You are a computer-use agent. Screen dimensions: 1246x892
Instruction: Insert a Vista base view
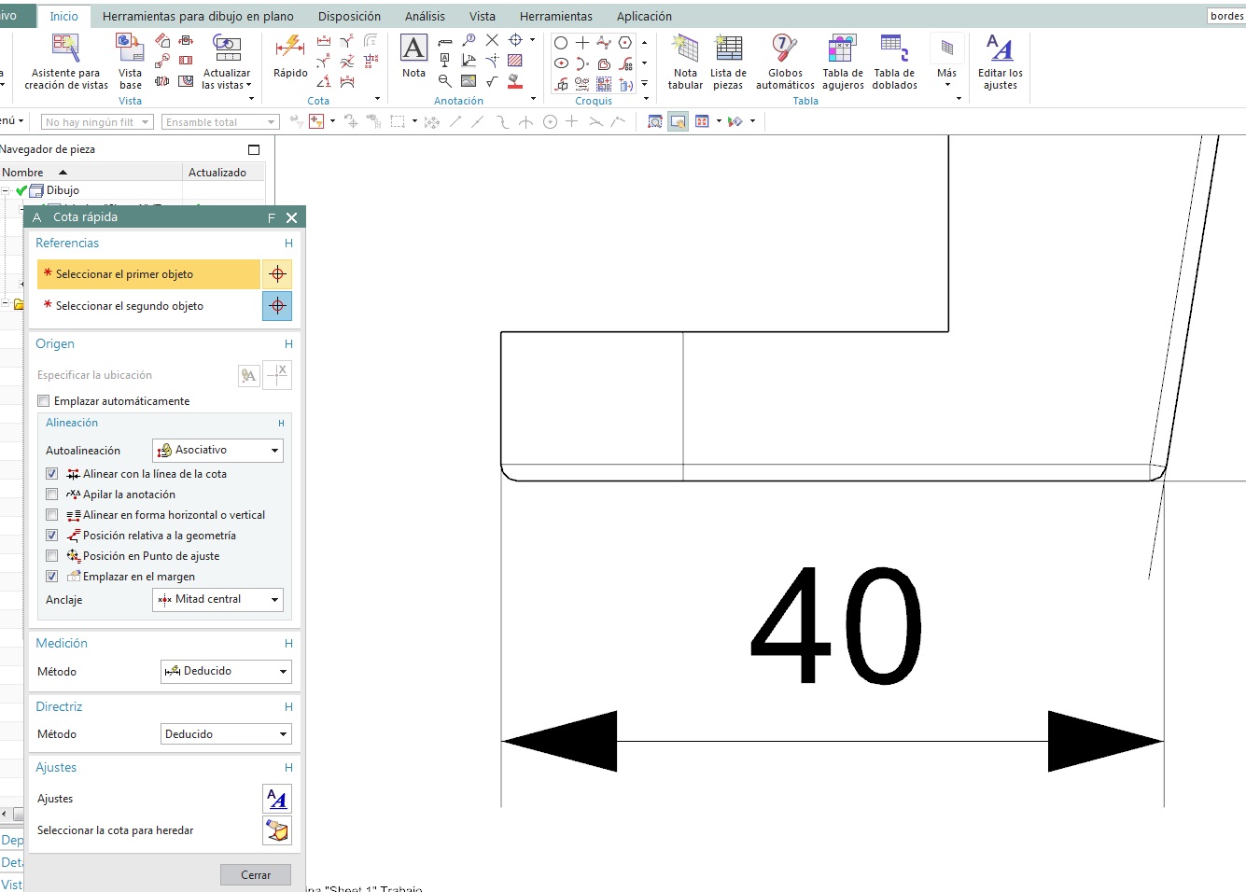click(x=130, y=62)
